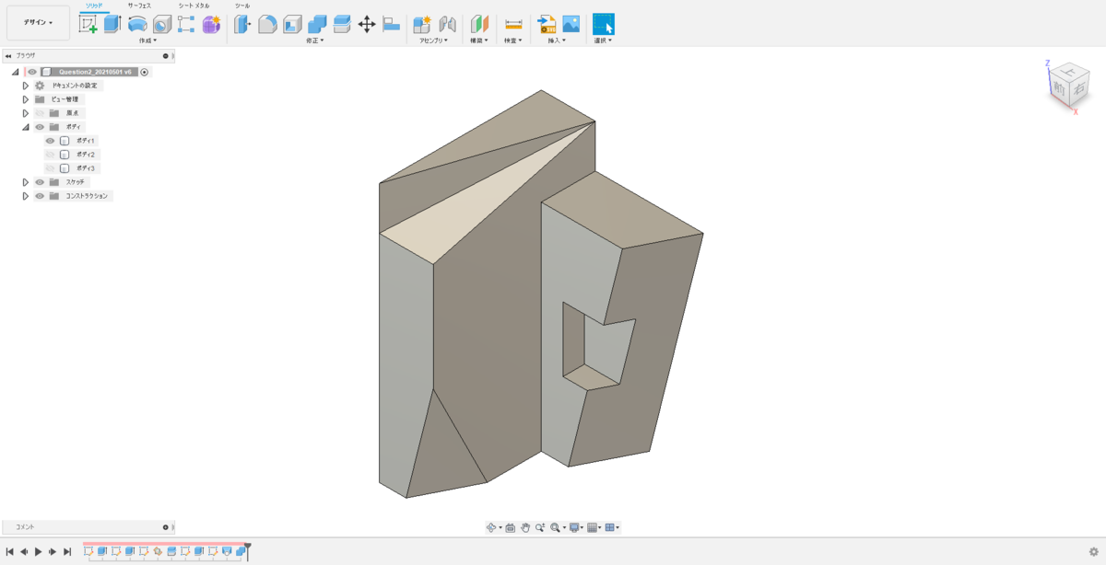Click the Zoom magnifier icon
This screenshot has width=1106, height=565.
coord(540,527)
